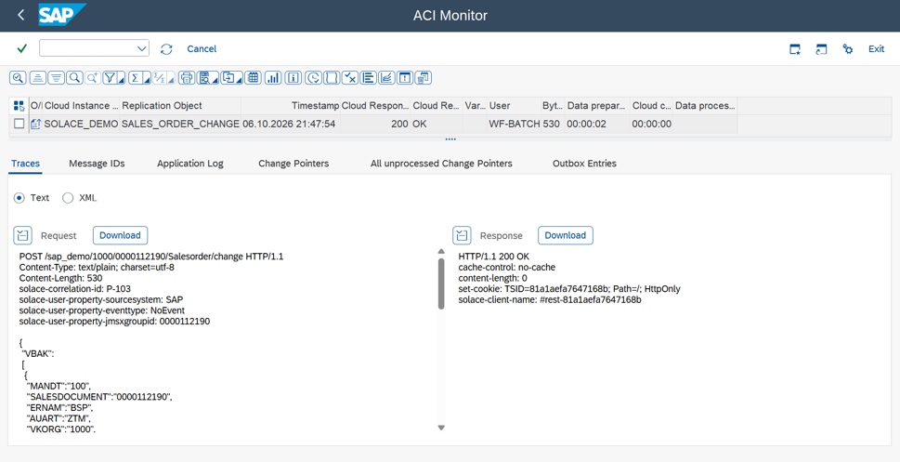Click the Request scrollbar up arrow
The image size is (900, 462).
coord(441,251)
